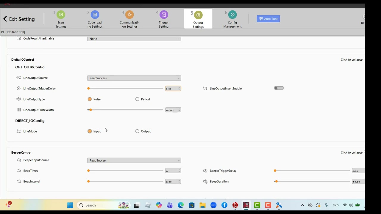
Task: Open Config Management step
Action: pyautogui.click(x=232, y=19)
